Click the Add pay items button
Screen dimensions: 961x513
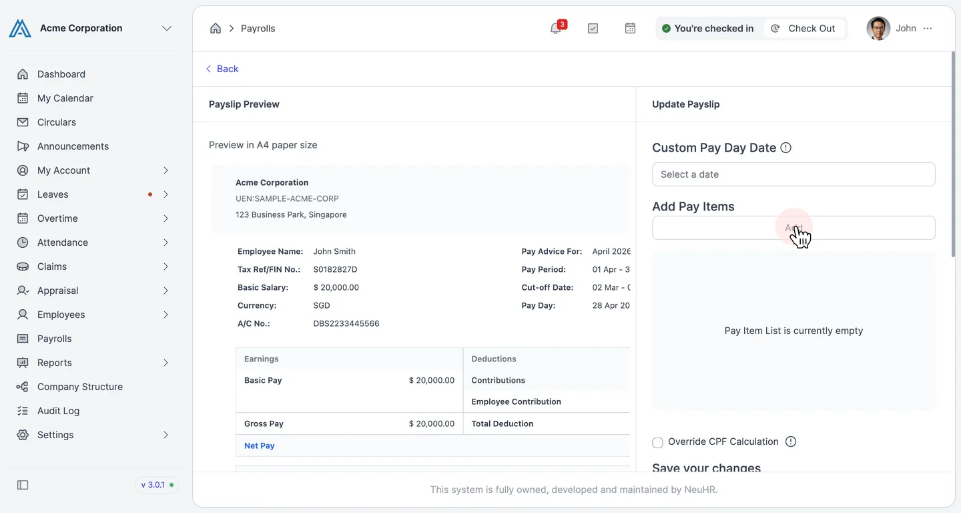click(x=793, y=228)
